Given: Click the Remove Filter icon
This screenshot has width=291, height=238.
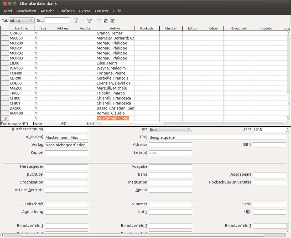Looking at the screenshot, I should (98, 21).
